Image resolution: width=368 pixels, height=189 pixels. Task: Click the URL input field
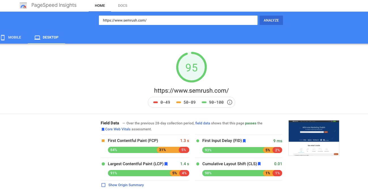click(178, 20)
